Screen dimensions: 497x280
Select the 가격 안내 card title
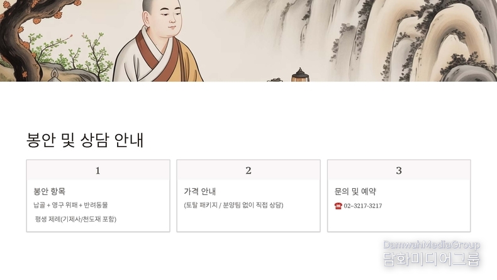coord(199,191)
